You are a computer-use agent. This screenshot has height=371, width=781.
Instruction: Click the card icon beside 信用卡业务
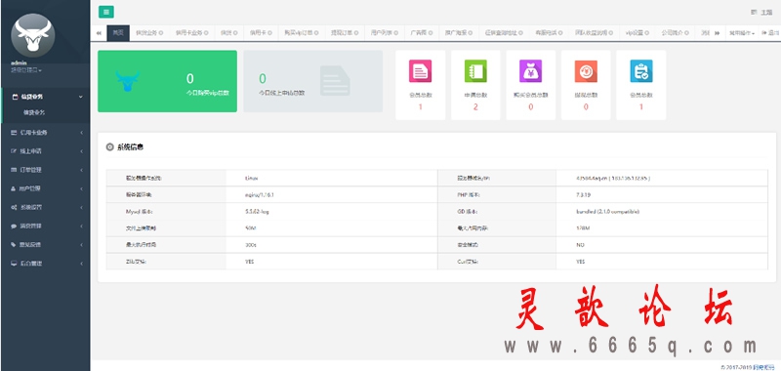pyautogui.click(x=14, y=133)
